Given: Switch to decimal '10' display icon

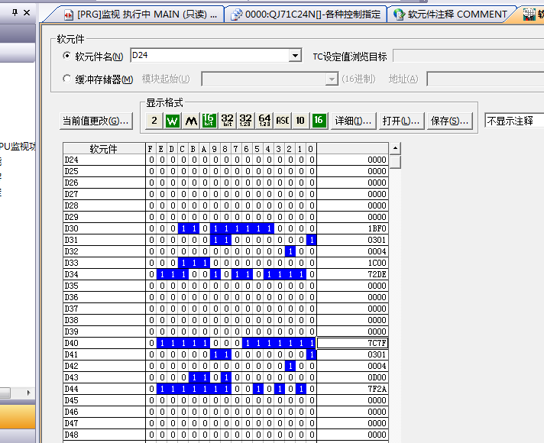Looking at the screenshot, I should tap(301, 121).
